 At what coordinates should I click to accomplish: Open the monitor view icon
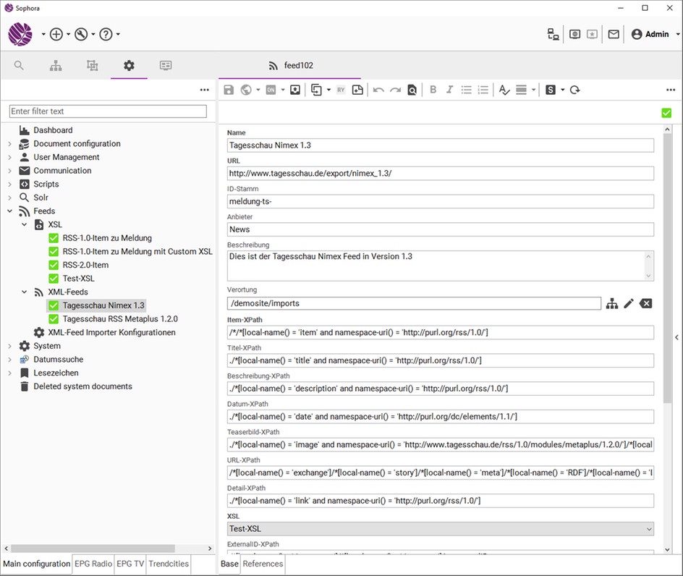tap(166, 65)
